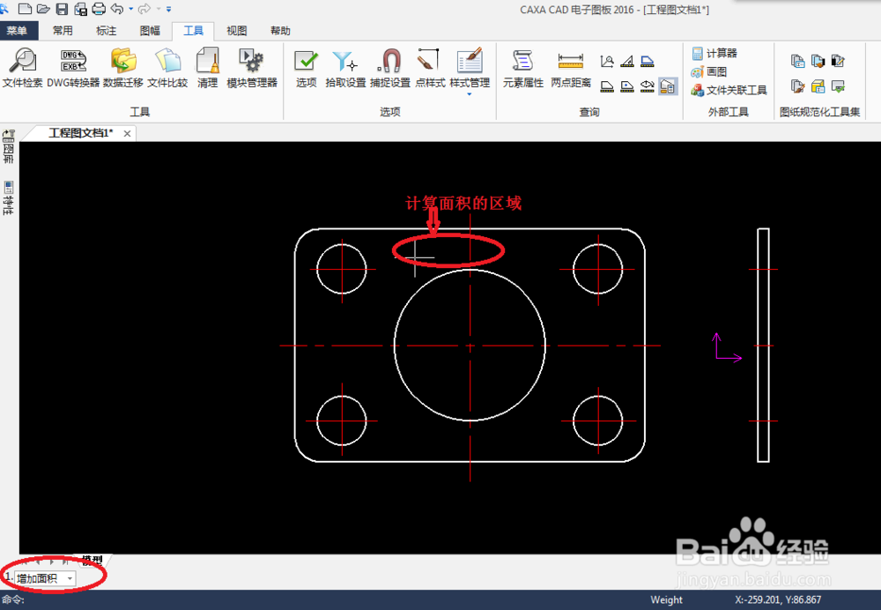Open the 增加面积 mode dropdown
The width and height of the screenshot is (881, 610).
point(45,578)
